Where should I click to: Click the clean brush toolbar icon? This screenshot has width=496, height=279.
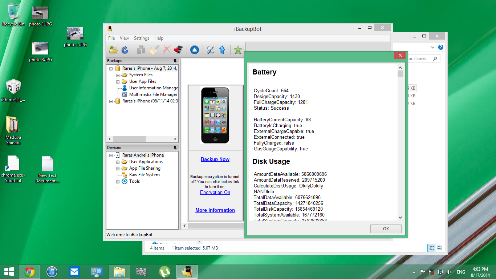click(x=154, y=50)
